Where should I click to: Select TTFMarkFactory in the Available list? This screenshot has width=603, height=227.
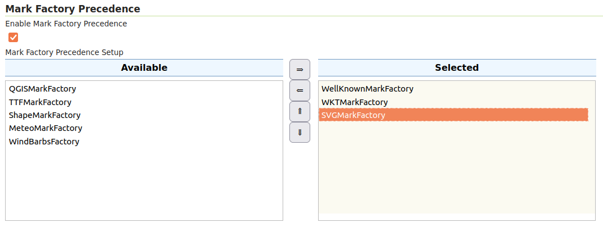point(40,102)
